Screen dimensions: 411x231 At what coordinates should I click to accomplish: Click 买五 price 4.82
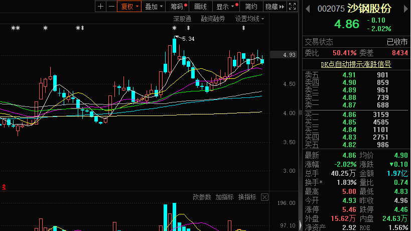coord(349,145)
